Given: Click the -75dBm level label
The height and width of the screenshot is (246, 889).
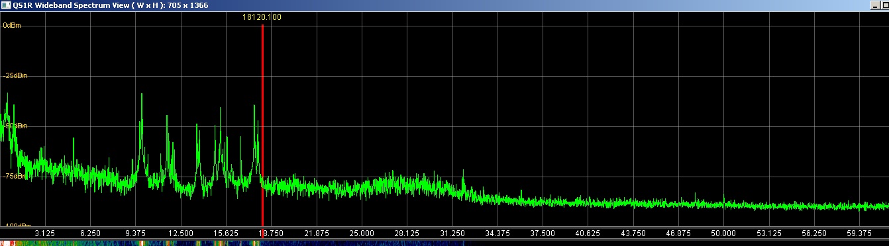Looking at the screenshot, I should 15,176.
